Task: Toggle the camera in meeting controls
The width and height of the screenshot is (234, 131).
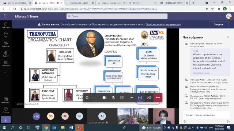Action: [x=105, y=98]
